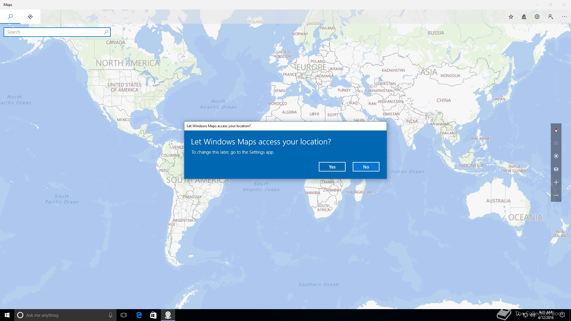571x321 pixels.
Task: Click the TURKEY label on the map
Action: tap(344, 90)
